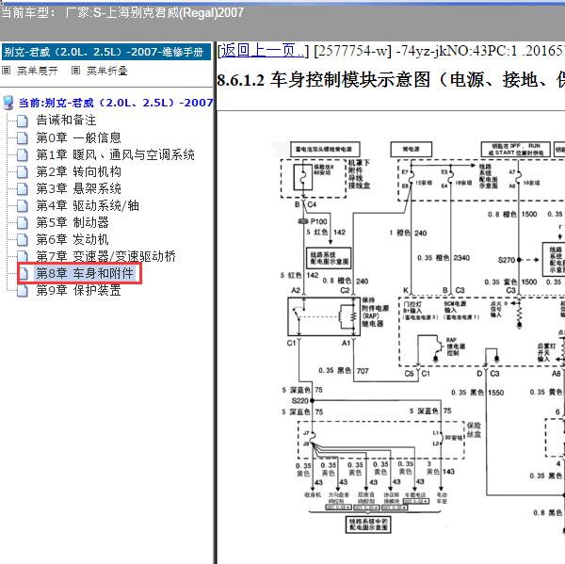Viewport: 565px width, 564px height.
Task: Click the RAP 继电器 symbol in the diagram
Action: click(x=324, y=316)
